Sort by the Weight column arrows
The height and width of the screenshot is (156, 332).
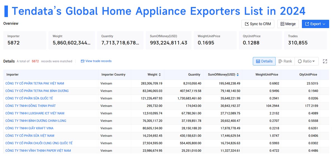(x=160, y=75)
